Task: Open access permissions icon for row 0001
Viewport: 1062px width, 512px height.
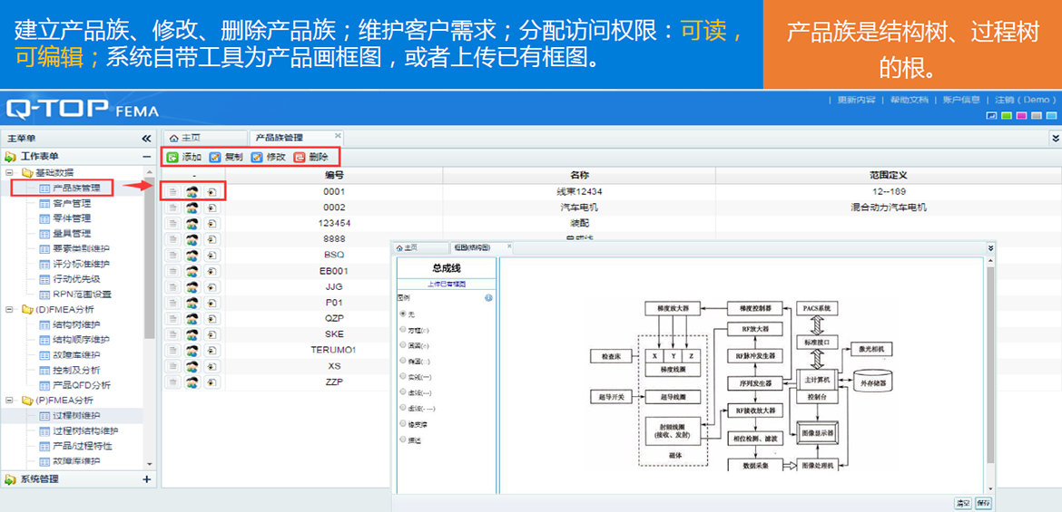Action: coord(192,192)
